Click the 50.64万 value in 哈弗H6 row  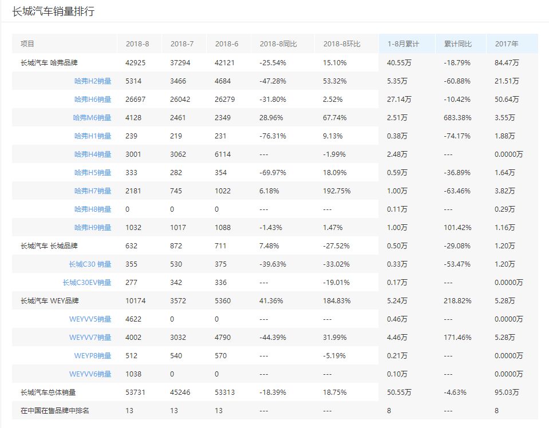coord(507,100)
